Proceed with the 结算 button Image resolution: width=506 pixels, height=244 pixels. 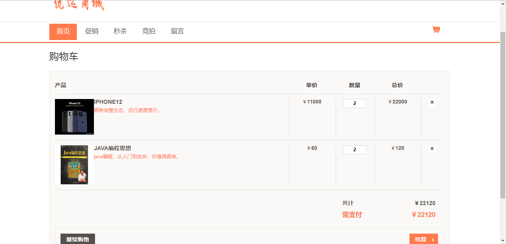coord(424,239)
